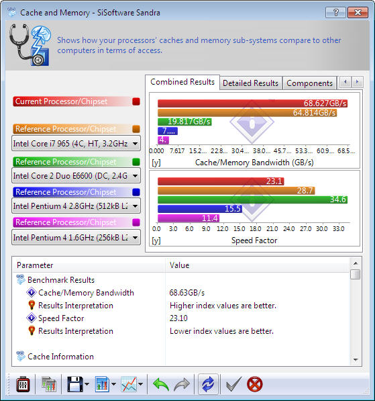The height and width of the screenshot is (401, 375).
Task: Go back with the green arrow
Action: pyautogui.click(x=161, y=384)
